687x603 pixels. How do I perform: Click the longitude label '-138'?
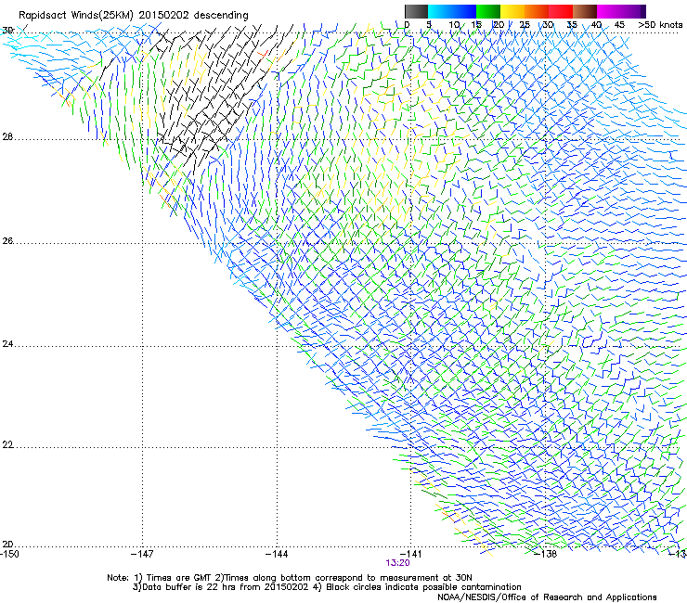(x=546, y=554)
